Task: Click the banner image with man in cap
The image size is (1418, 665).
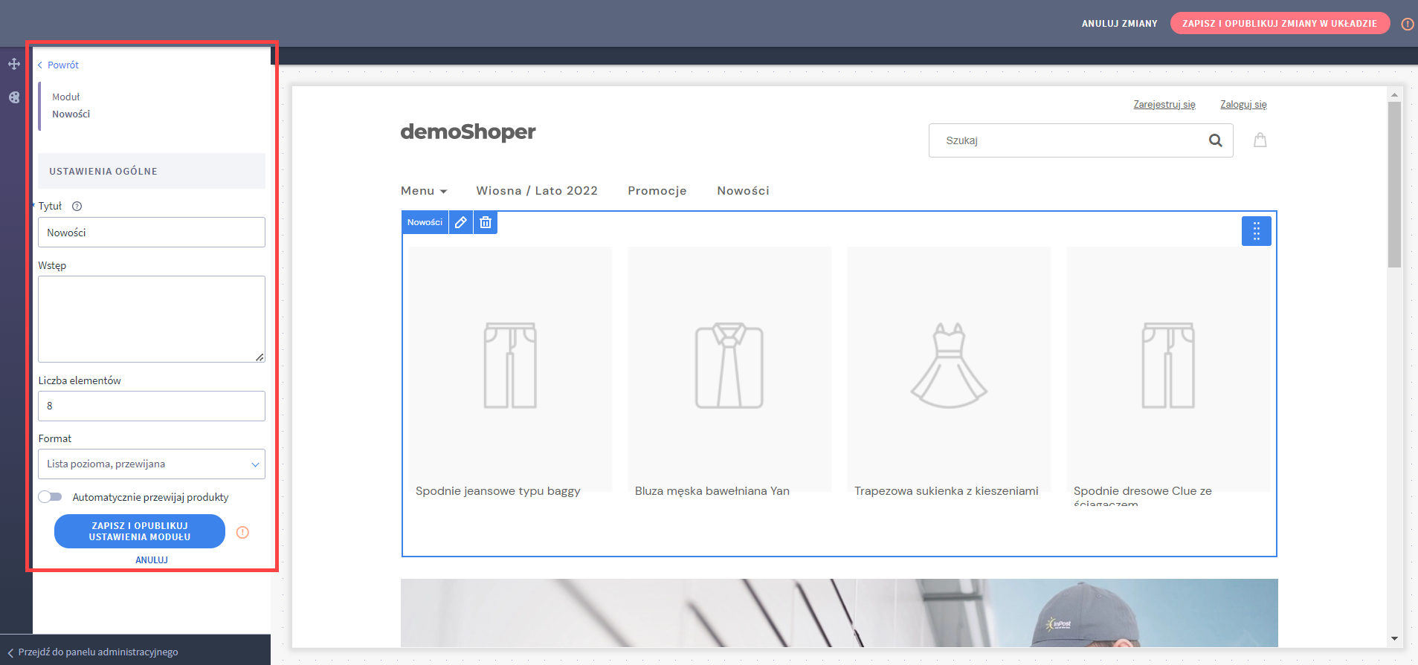Action: click(x=839, y=613)
